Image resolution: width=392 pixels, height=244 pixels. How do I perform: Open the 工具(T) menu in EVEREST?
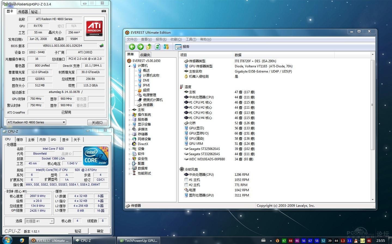tap(191, 39)
